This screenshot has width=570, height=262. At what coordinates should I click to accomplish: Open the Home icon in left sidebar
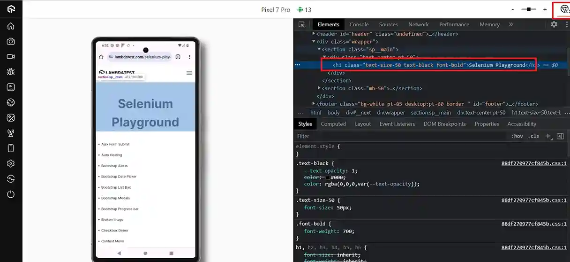coord(11,26)
